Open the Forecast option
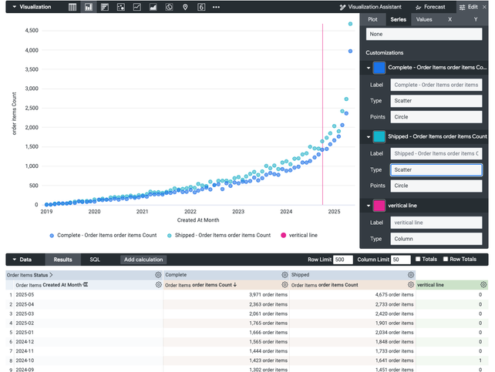Image resolution: width=495 pixels, height=372 pixels. pyautogui.click(x=430, y=7)
